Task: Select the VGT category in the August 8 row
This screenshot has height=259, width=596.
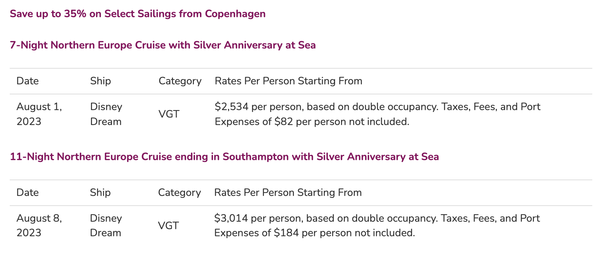Action: coord(168,225)
